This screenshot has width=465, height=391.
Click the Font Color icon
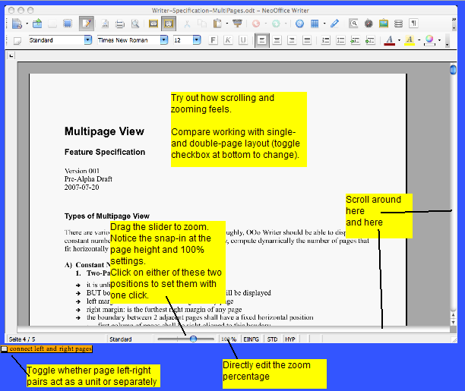coord(389,39)
